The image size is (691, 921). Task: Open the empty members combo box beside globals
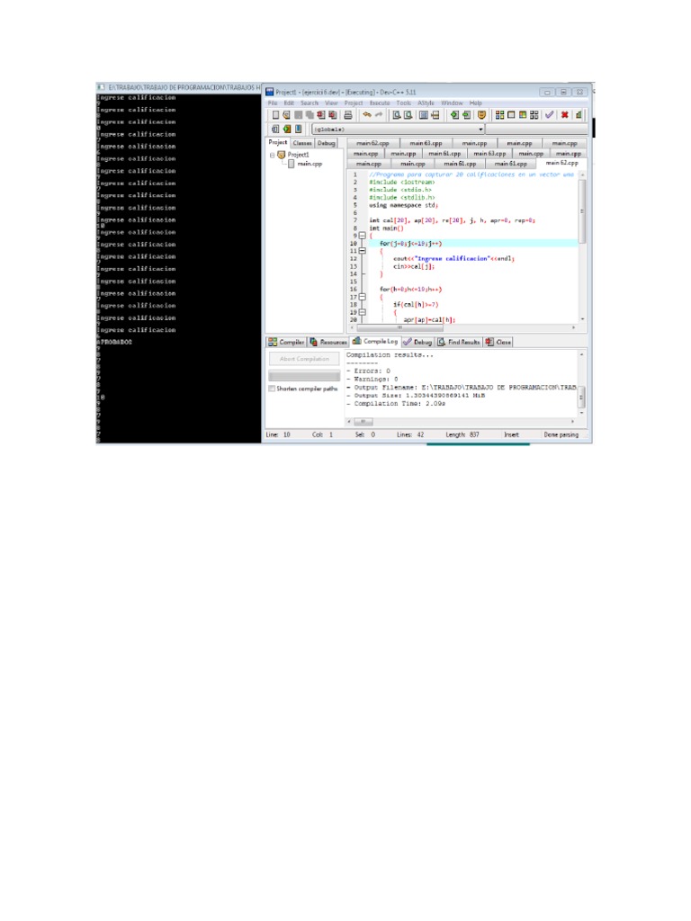pos(536,130)
